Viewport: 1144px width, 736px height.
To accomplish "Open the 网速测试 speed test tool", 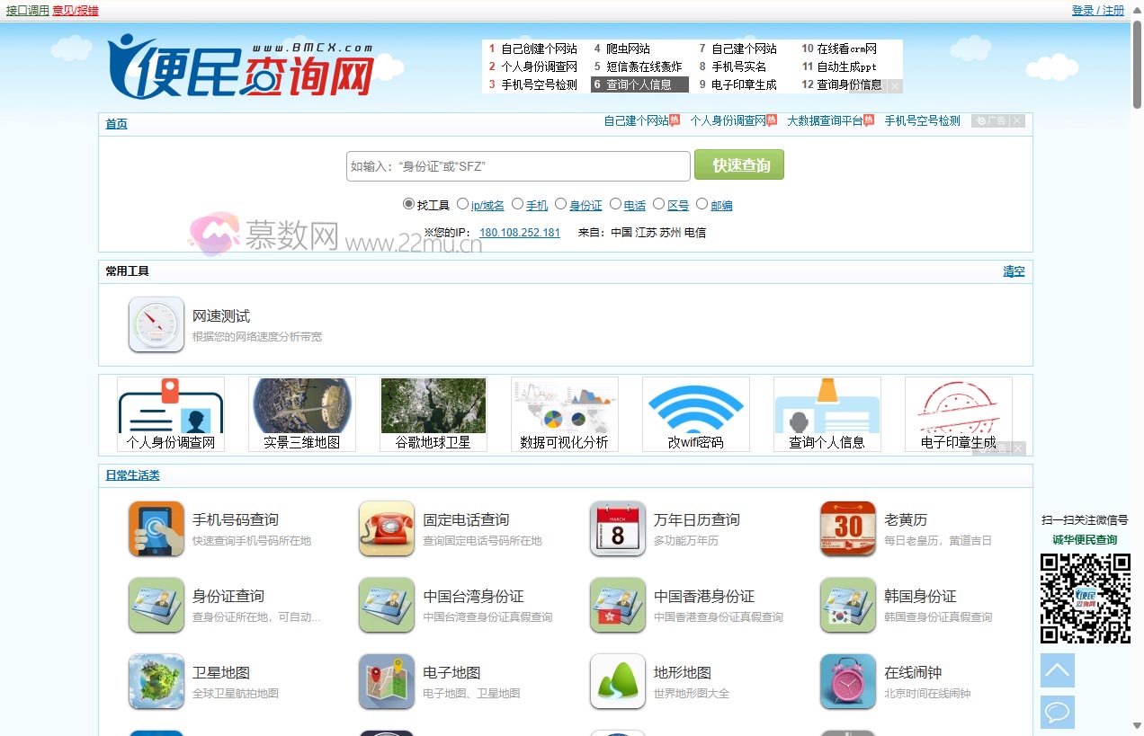I will click(219, 316).
